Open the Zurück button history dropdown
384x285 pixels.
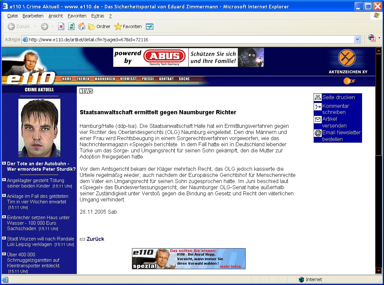click(35, 26)
